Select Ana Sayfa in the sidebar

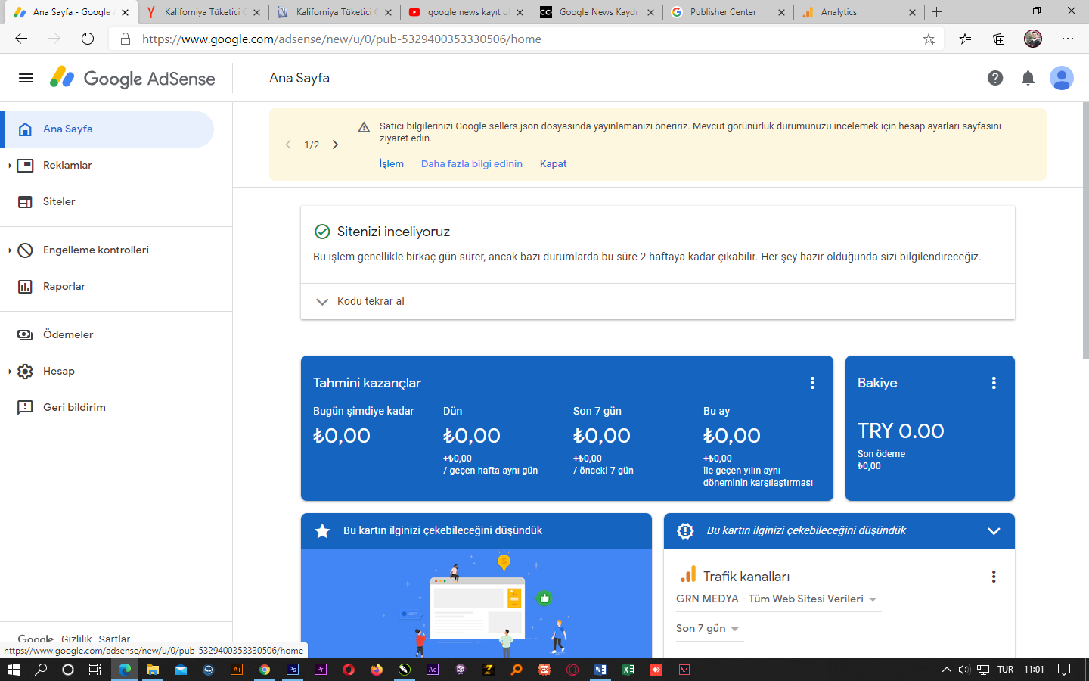[x=107, y=129]
